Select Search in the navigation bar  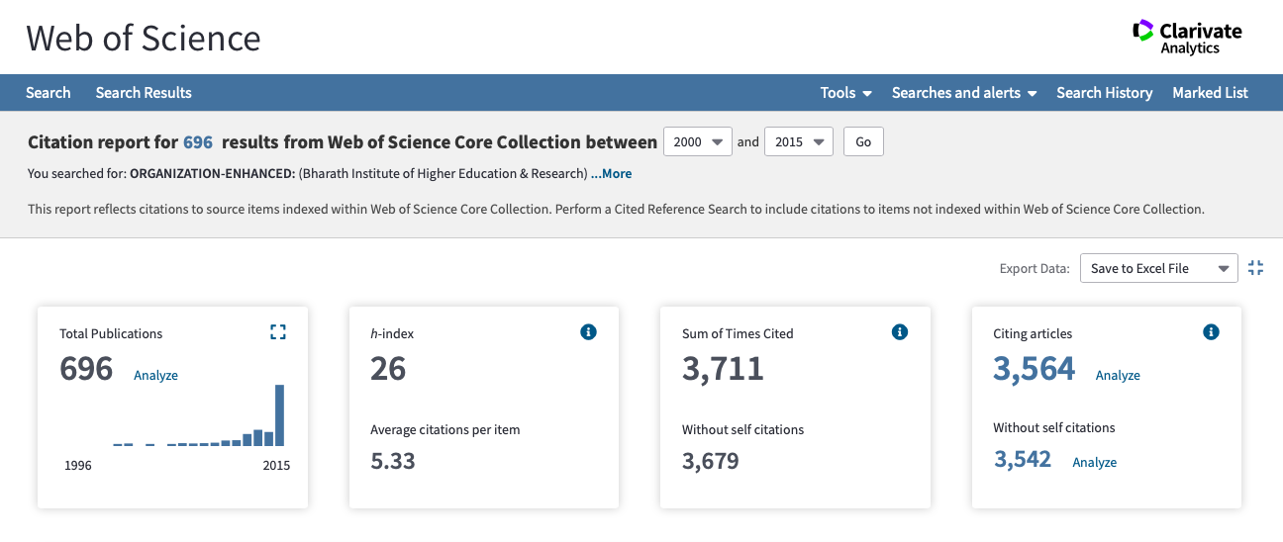pyautogui.click(x=48, y=93)
